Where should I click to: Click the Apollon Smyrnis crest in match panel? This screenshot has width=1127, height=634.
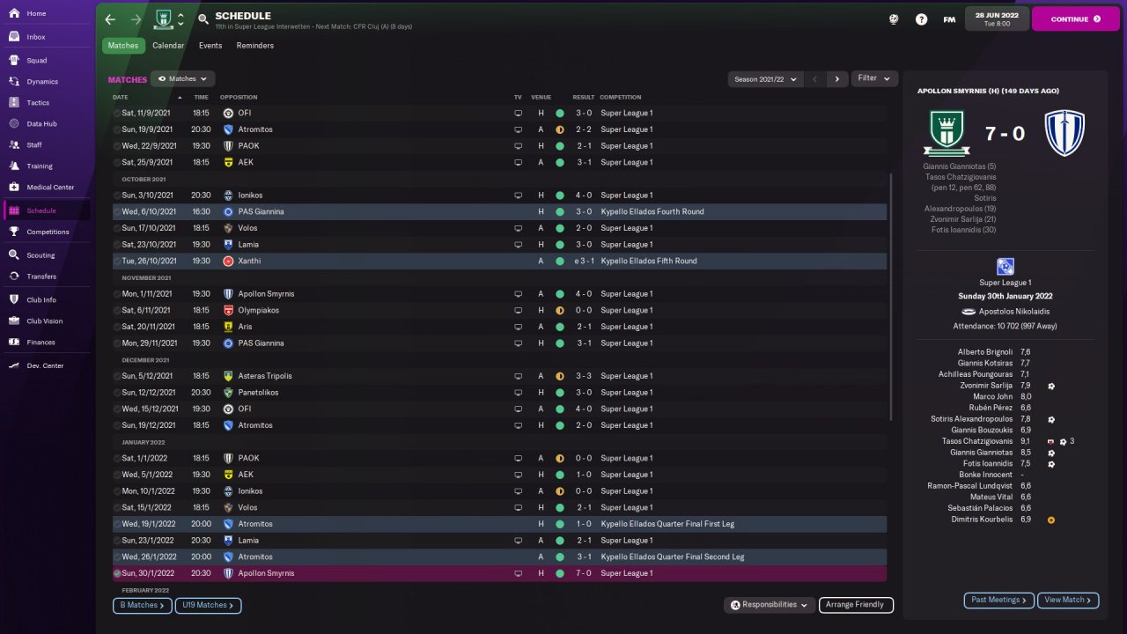(x=1064, y=134)
